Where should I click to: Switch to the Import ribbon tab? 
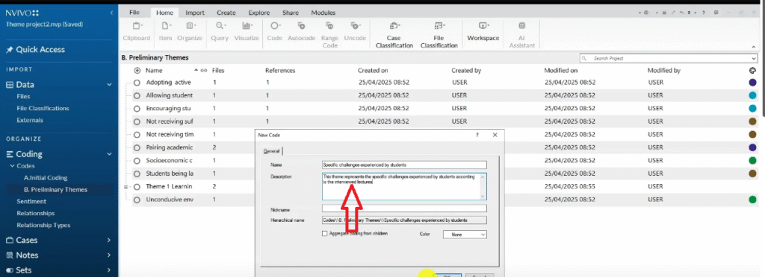coord(195,13)
